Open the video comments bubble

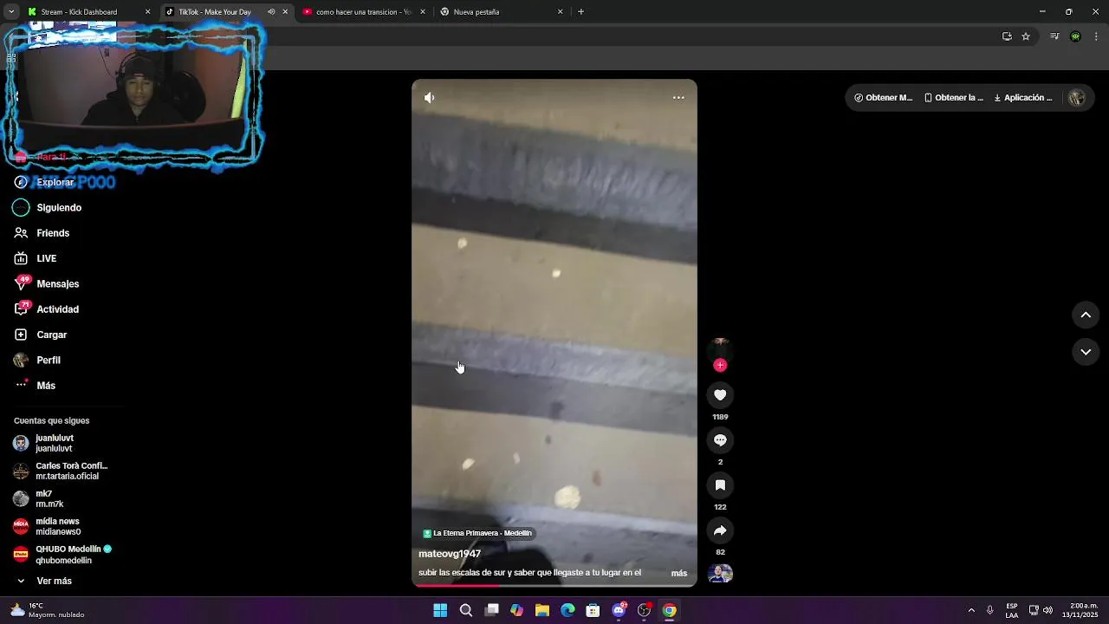click(x=720, y=440)
